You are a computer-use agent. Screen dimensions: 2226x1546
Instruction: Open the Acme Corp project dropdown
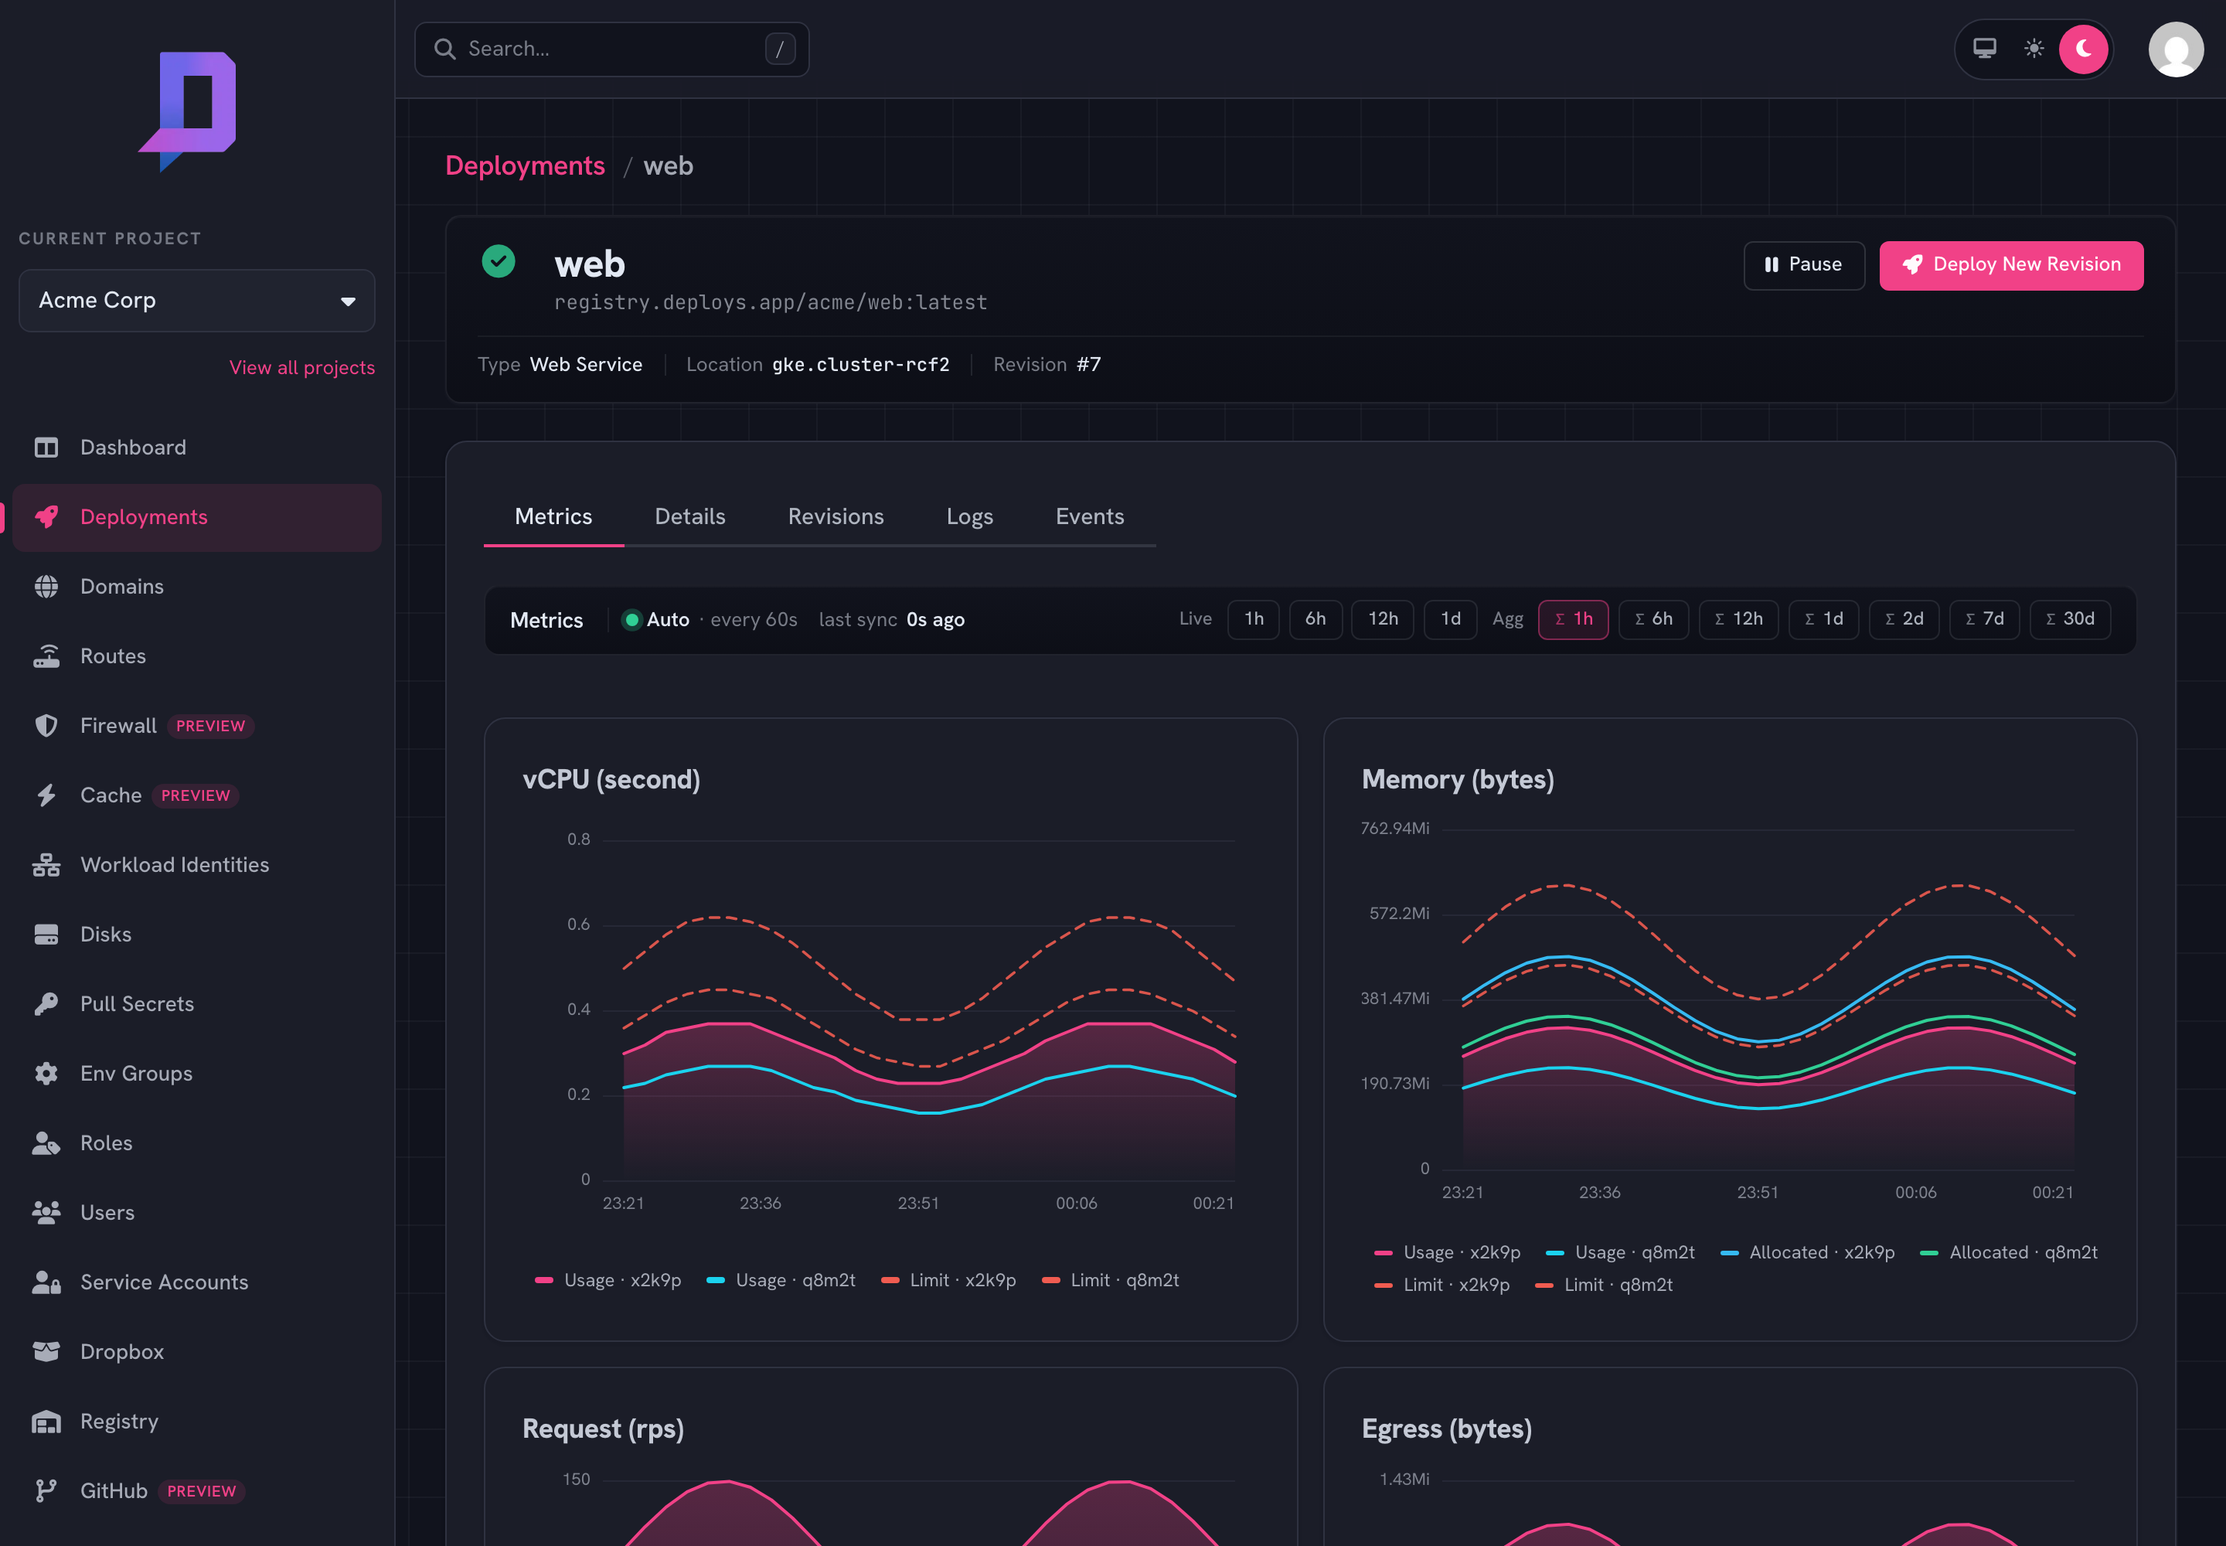click(196, 301)
